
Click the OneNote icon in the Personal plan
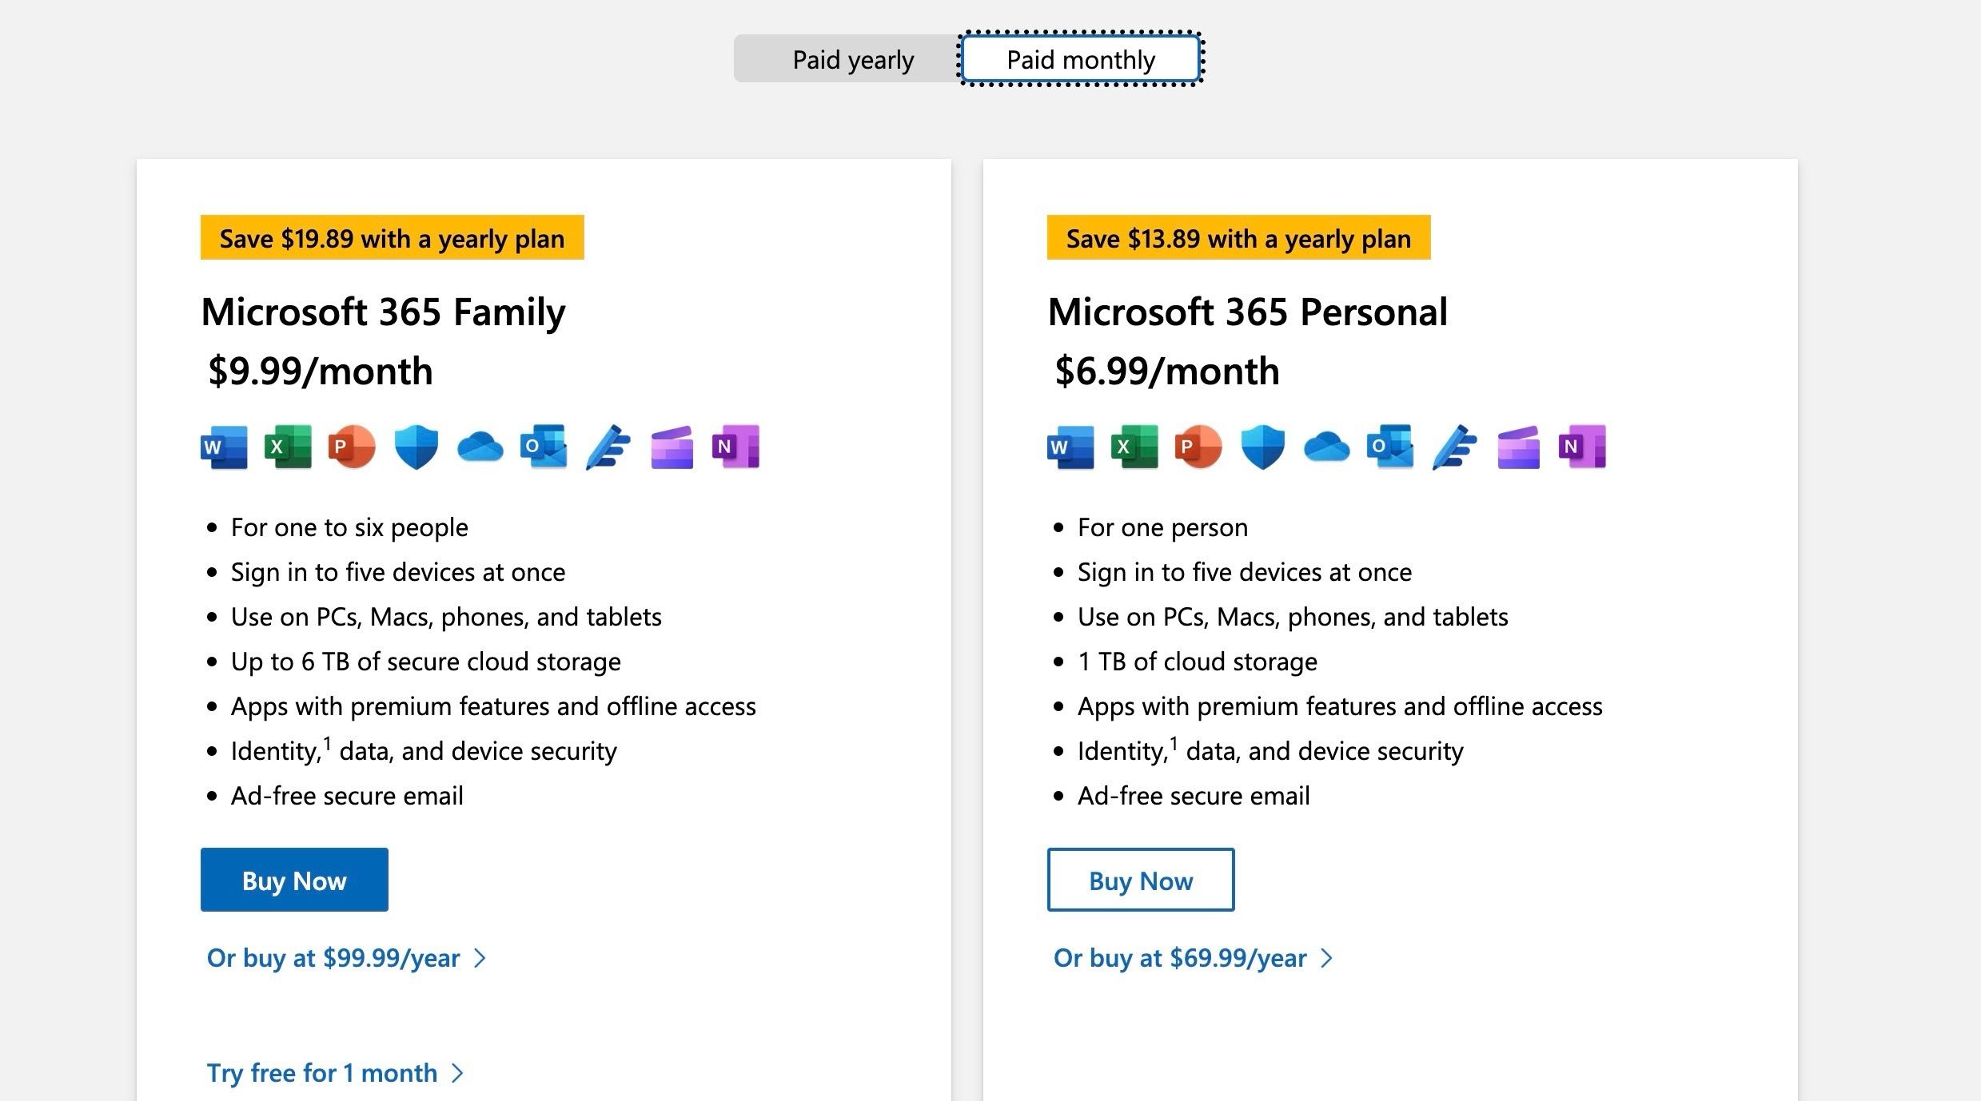[1581, 447]
